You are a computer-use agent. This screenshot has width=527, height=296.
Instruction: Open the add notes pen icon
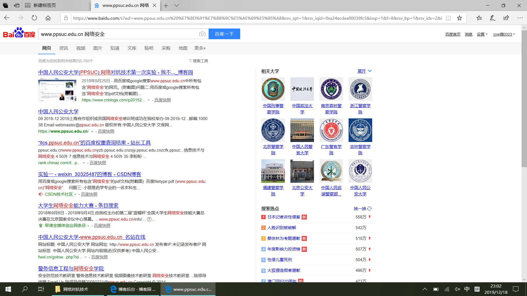click(493, 18)
